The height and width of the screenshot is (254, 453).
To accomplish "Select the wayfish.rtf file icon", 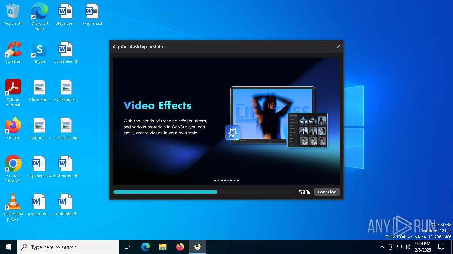I will coord(92,14).
